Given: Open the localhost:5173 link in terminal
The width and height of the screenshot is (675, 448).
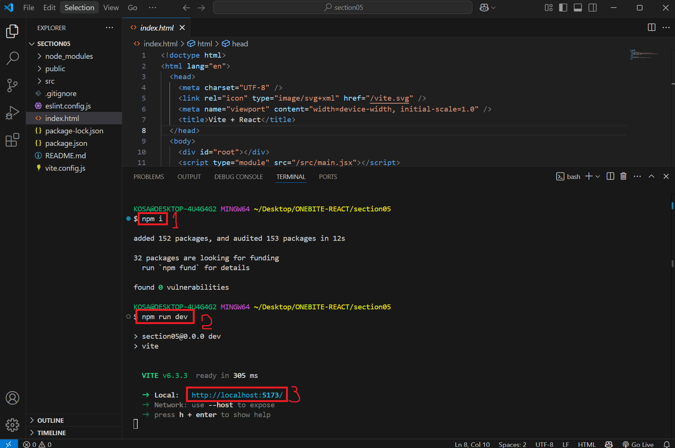Looking at the screenshot, I should point(237,395).
